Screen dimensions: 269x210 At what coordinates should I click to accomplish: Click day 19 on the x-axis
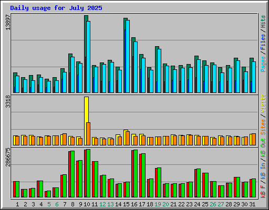click(158, 204)
